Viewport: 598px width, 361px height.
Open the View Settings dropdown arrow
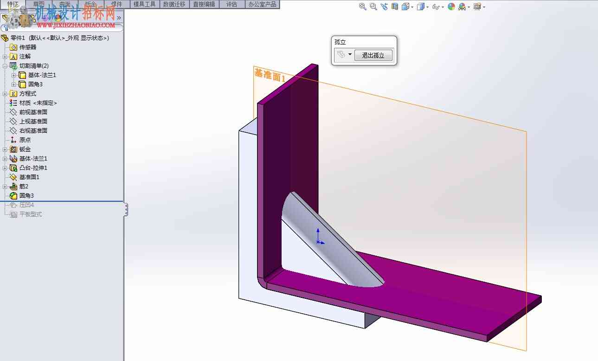[484, 7]
